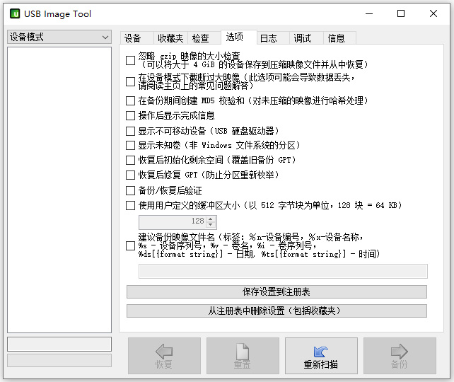This screenshot has height=382, width=454.
Task: Click the 重置 reset document button
Action: click(x=243, y=356)
